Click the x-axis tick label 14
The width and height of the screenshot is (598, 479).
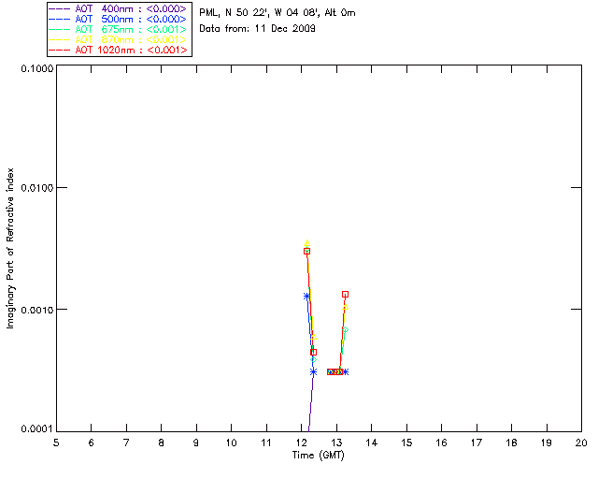pyautogui.click(x=372, y=443)
